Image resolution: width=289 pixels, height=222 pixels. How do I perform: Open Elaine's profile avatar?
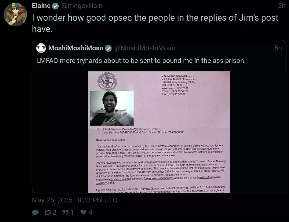click(16, 14)
